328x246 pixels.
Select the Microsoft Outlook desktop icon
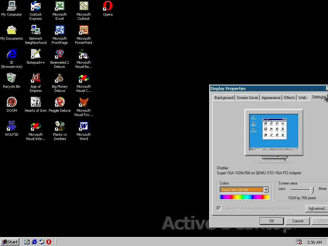tap(84, 11)
